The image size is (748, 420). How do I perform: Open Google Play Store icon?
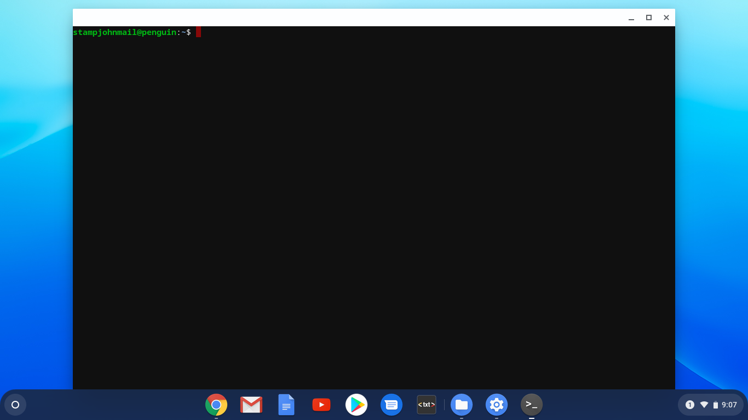point(356,405)
